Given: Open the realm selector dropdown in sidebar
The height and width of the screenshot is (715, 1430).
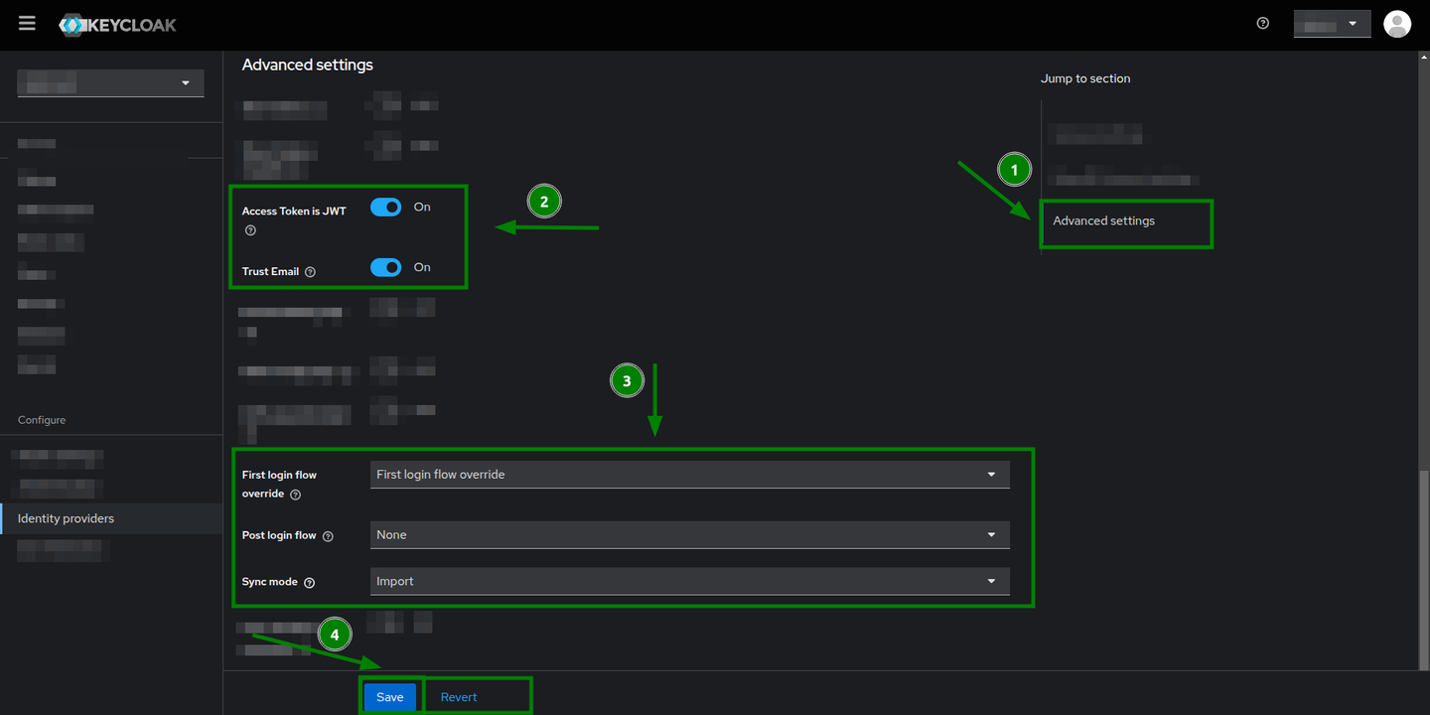Looking at the screenshot, I should 109,82.
